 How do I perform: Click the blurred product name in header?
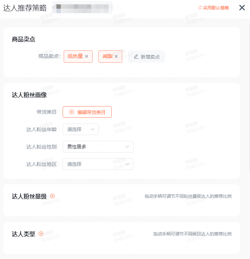pyautogui.click(x=82, y=8)
